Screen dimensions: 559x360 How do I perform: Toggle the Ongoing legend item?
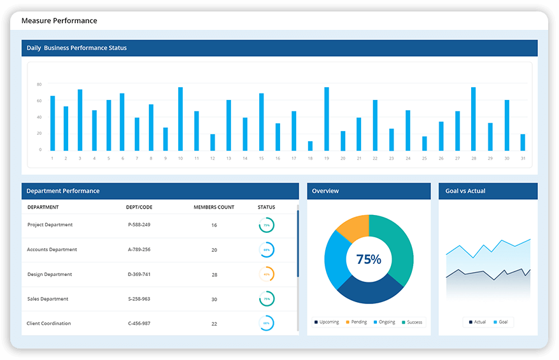[385, 322]
